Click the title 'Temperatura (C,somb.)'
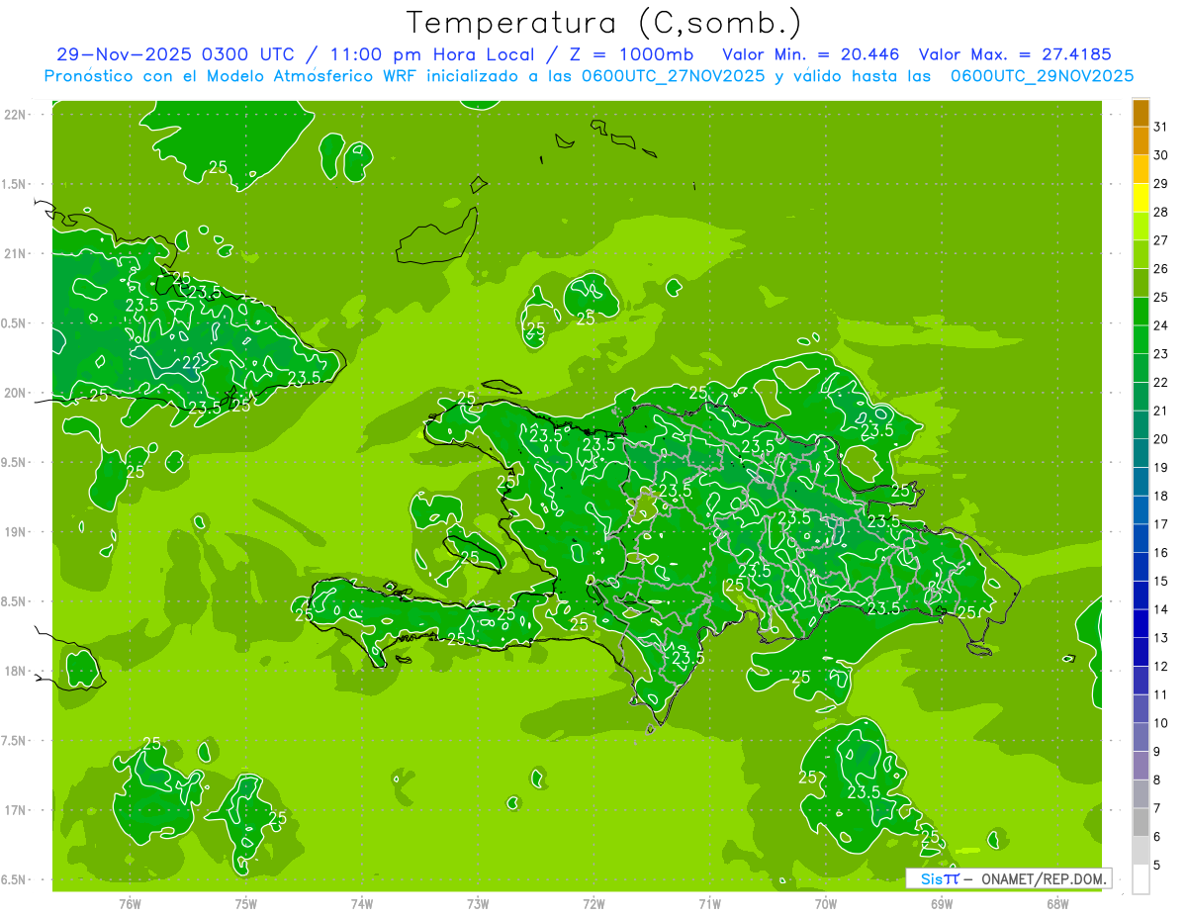This screenshot has width=1187, height=917. coord(604,23)
